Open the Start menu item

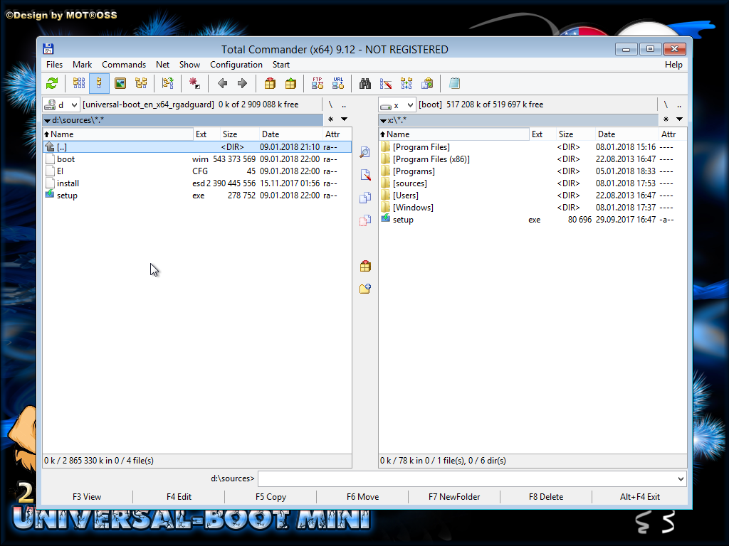(280, 65)
